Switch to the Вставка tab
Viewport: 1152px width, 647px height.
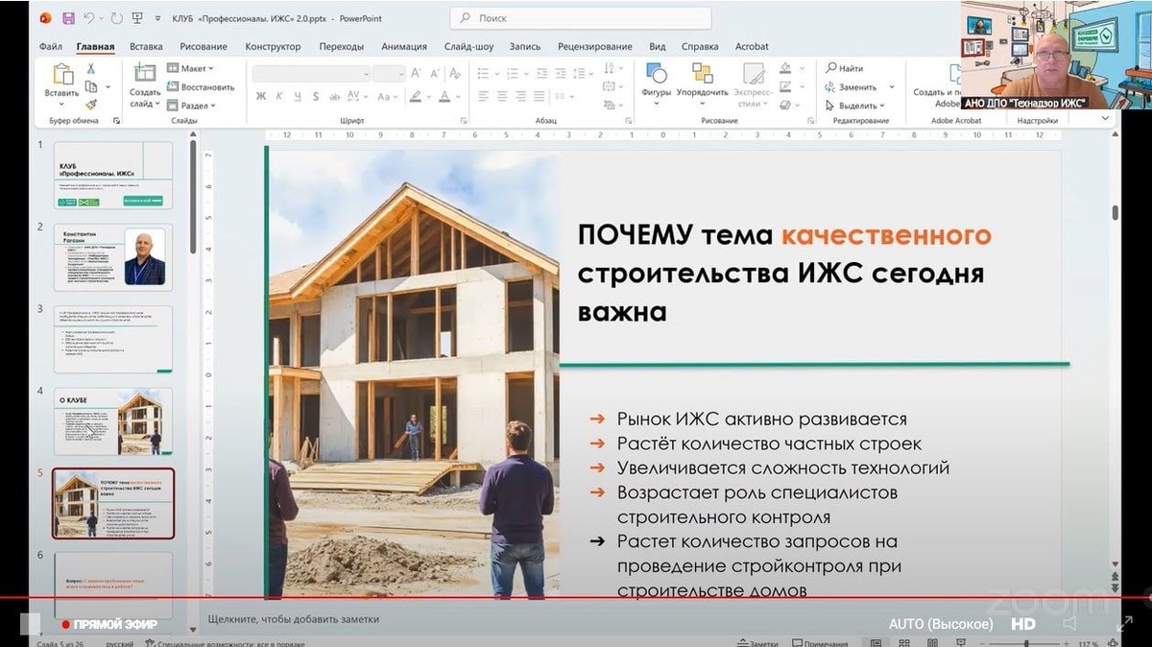point(146,46)
